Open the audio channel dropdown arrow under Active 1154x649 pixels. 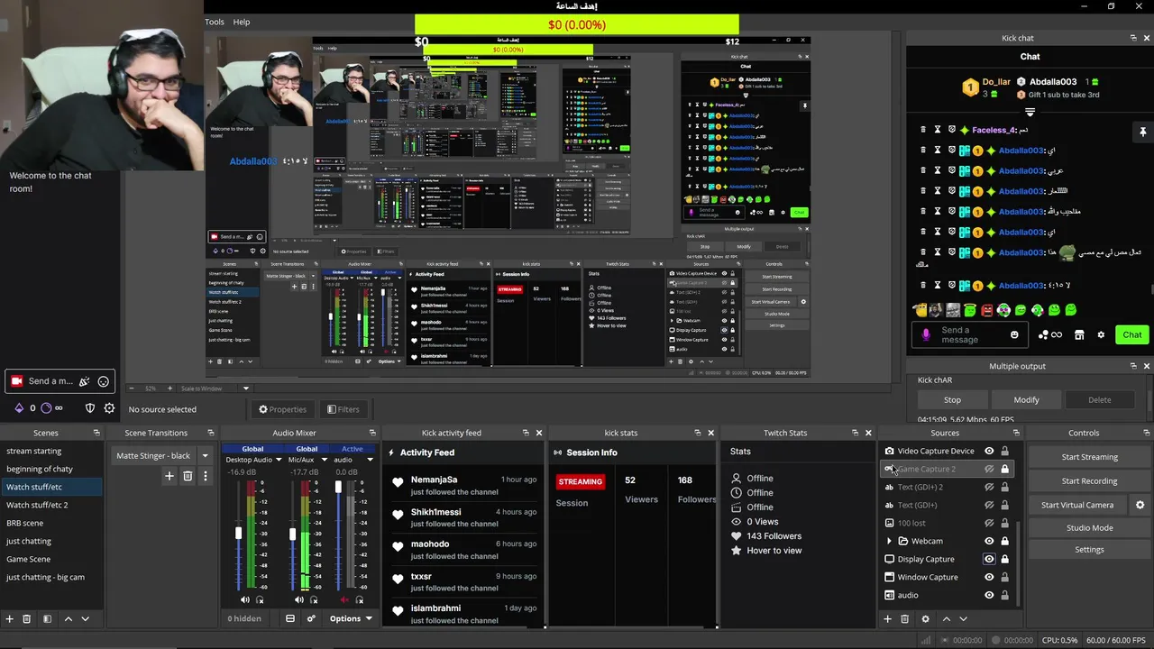coord(370,460)
